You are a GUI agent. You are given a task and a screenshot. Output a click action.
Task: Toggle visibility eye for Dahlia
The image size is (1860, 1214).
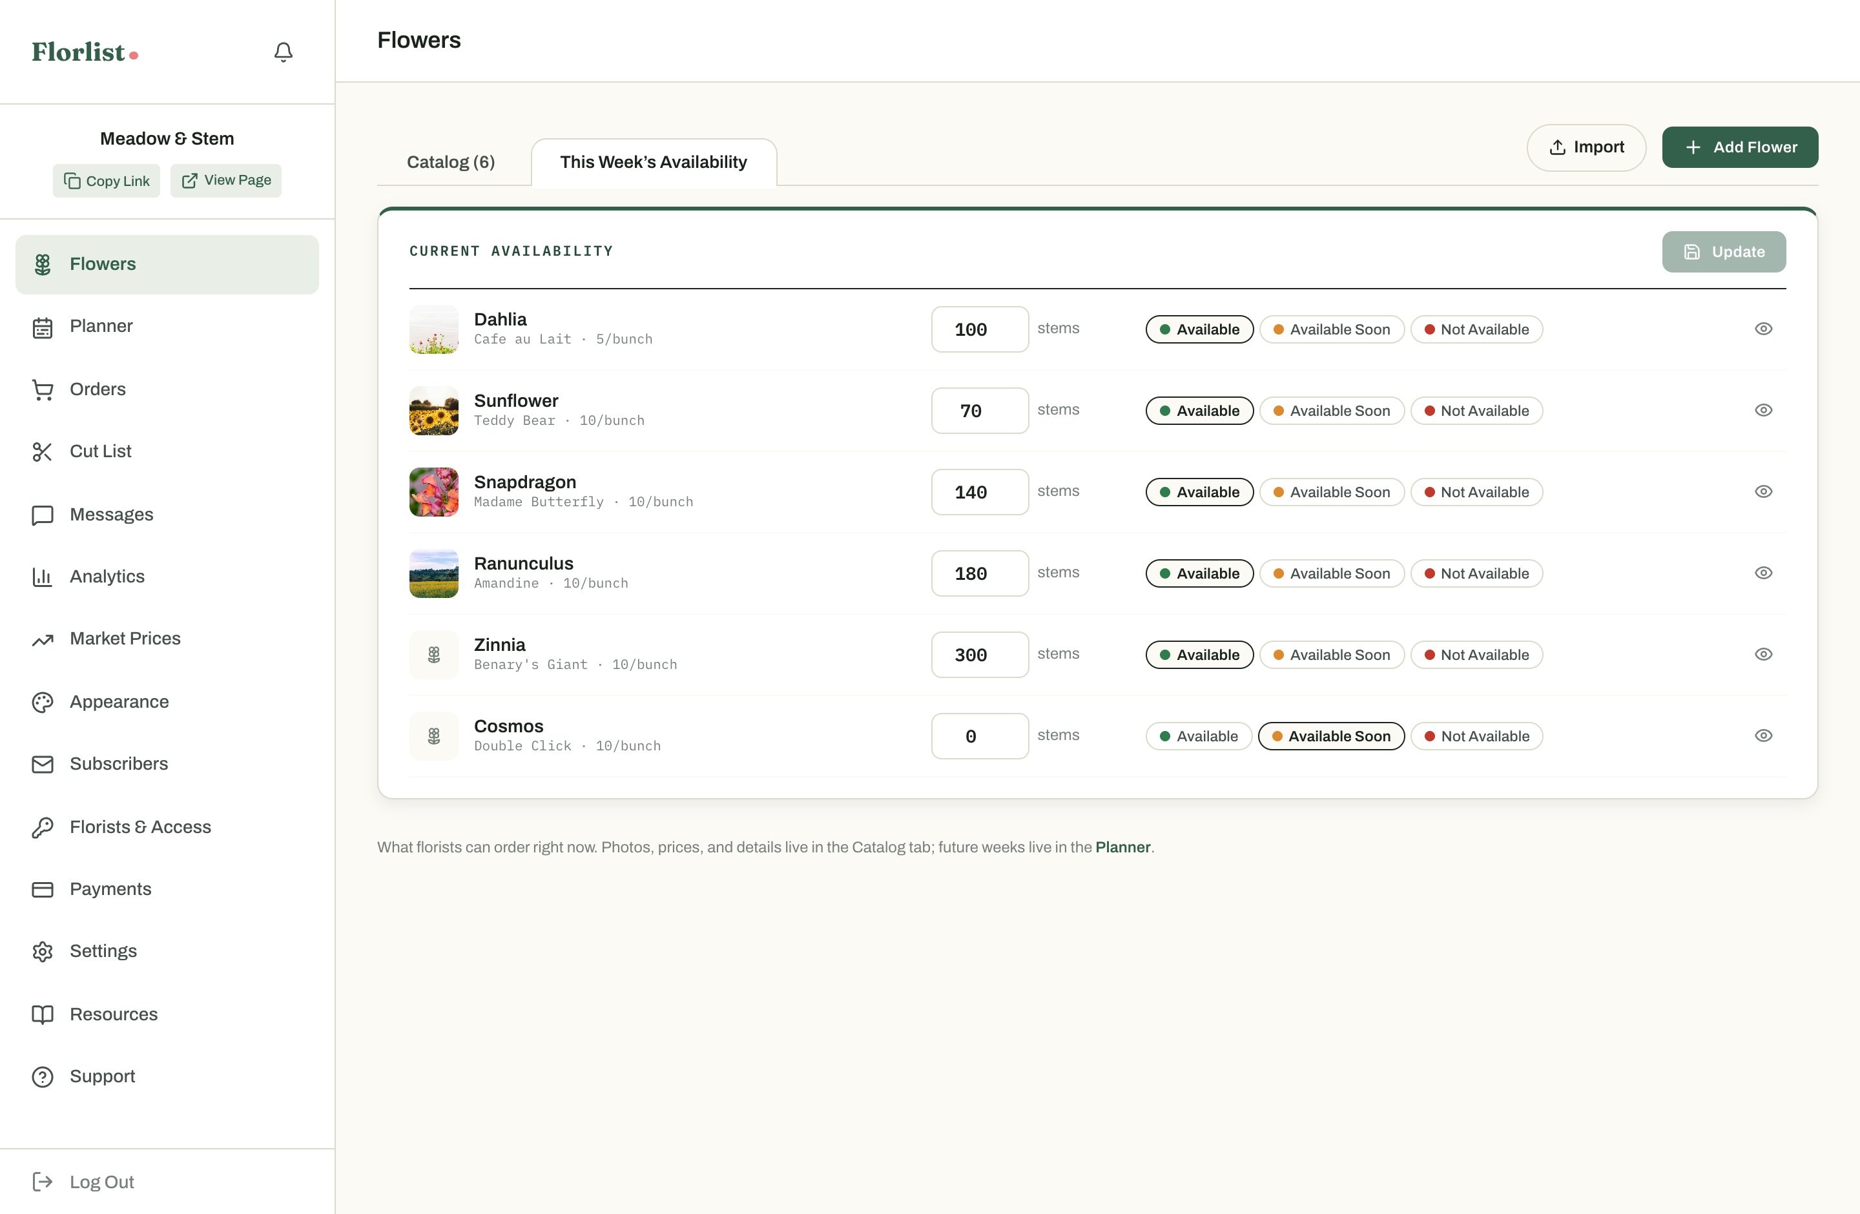coord(1763,329)
